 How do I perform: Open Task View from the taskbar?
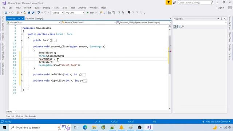76,127
